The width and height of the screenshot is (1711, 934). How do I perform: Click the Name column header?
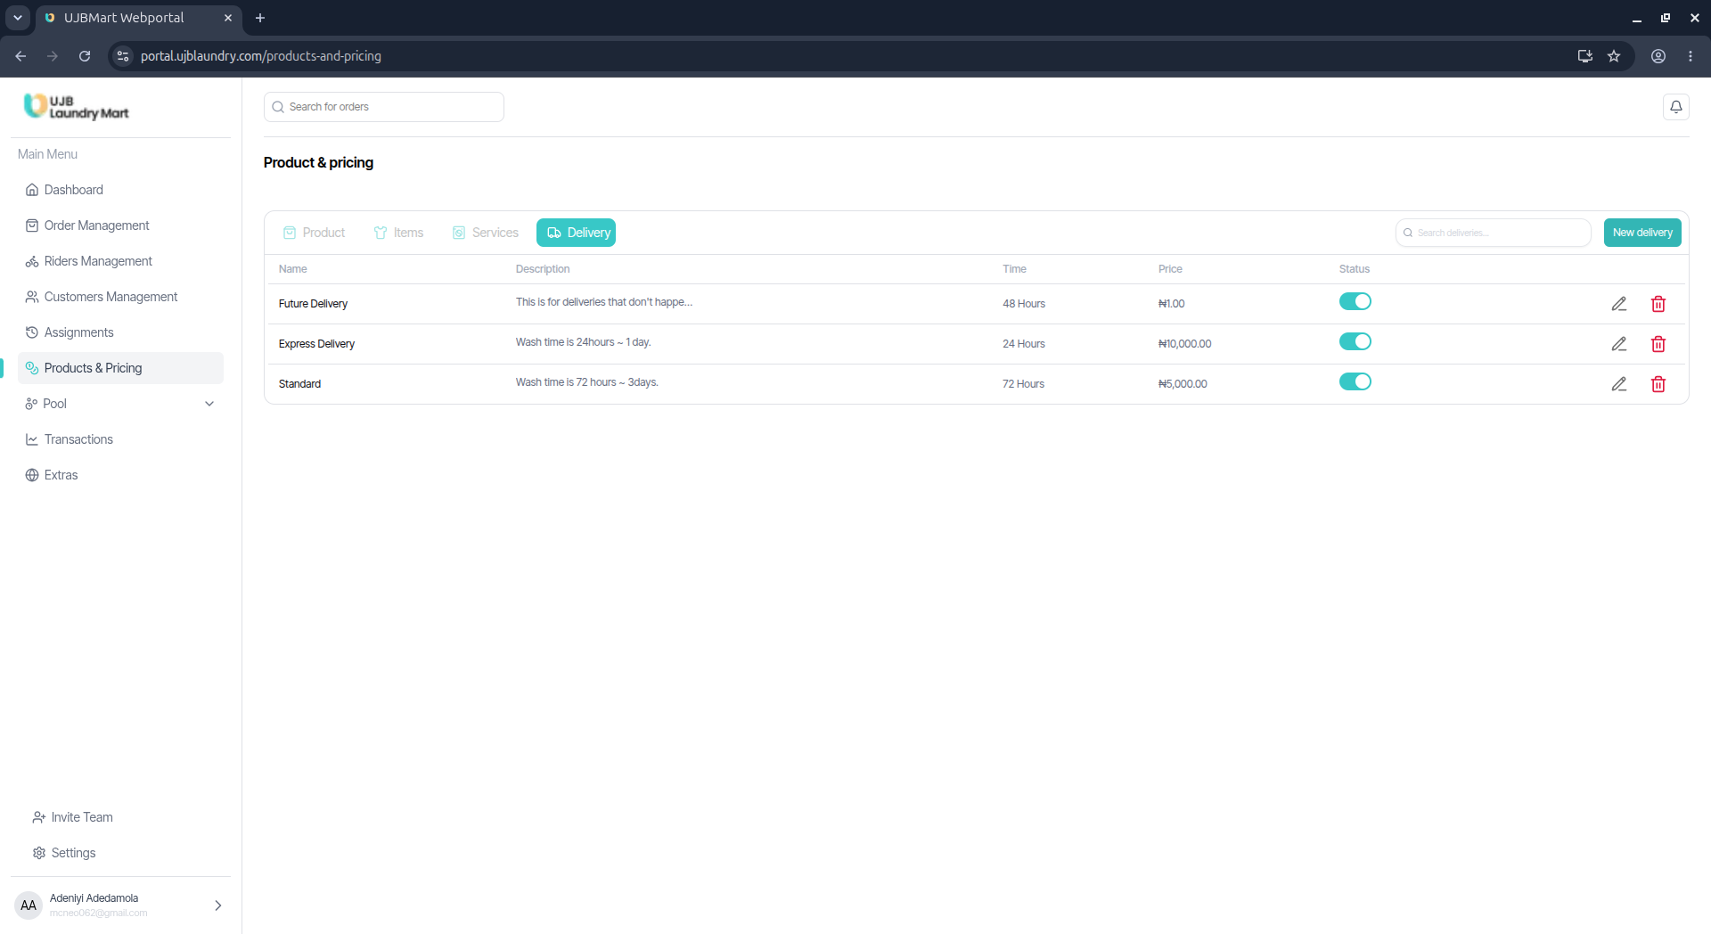point(292,269)
